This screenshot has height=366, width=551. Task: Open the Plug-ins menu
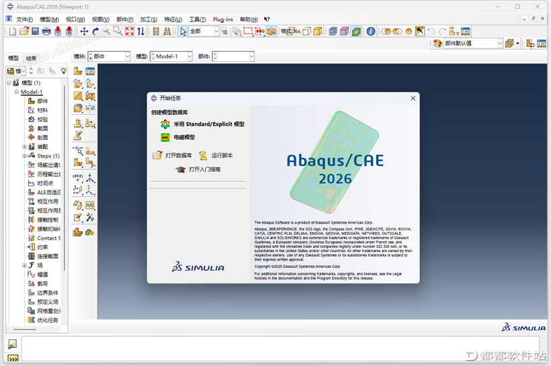click(x=223, y=19)
